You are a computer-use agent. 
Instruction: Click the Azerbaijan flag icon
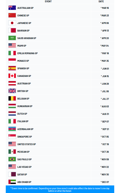(12, 129)
